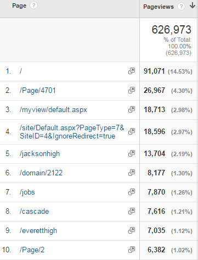Viewport: 198px width, 260px height.
Task: Open /Page/4701 in new window icon
Action: 132,90
